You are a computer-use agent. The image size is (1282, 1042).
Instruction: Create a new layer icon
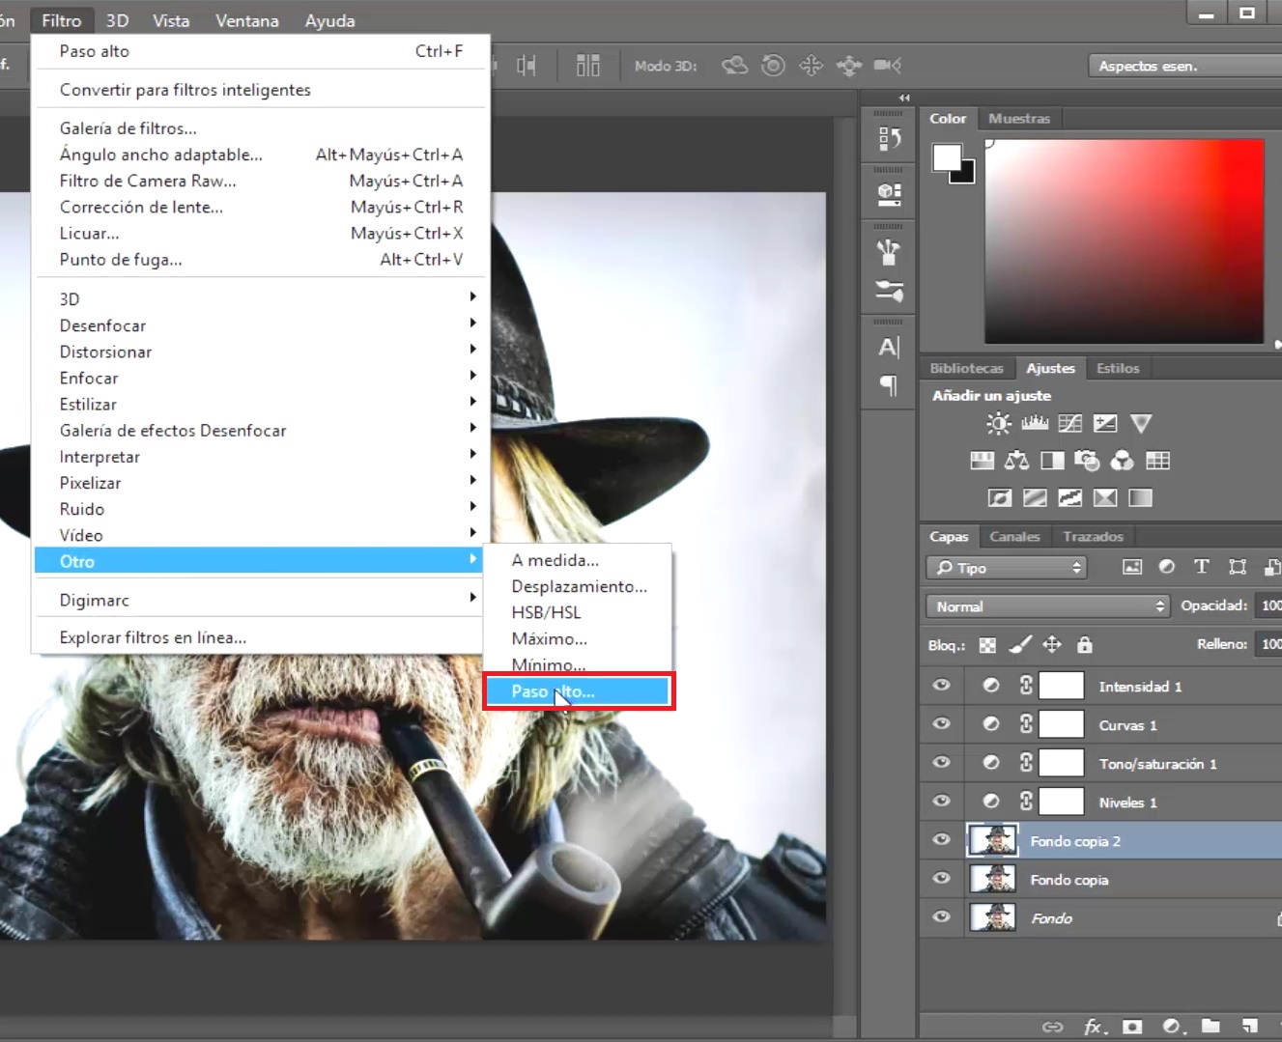(1249, 1026)
